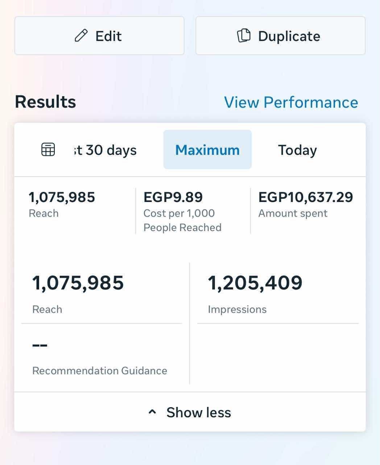Image resolution: width=380 pixels, height=465 pixels.
Task: Click the EGP10,637.29 amount value
Action: click(x=305, y=197)
